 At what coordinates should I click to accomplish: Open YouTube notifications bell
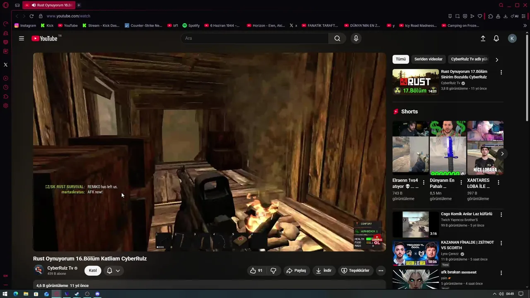pos(496,38)
